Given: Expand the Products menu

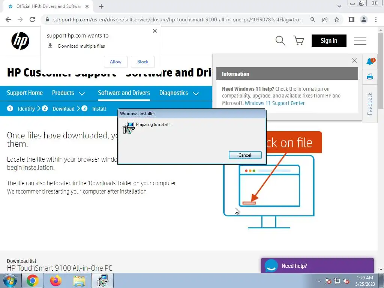Looking at the screenshot, I should click(68, 93).
